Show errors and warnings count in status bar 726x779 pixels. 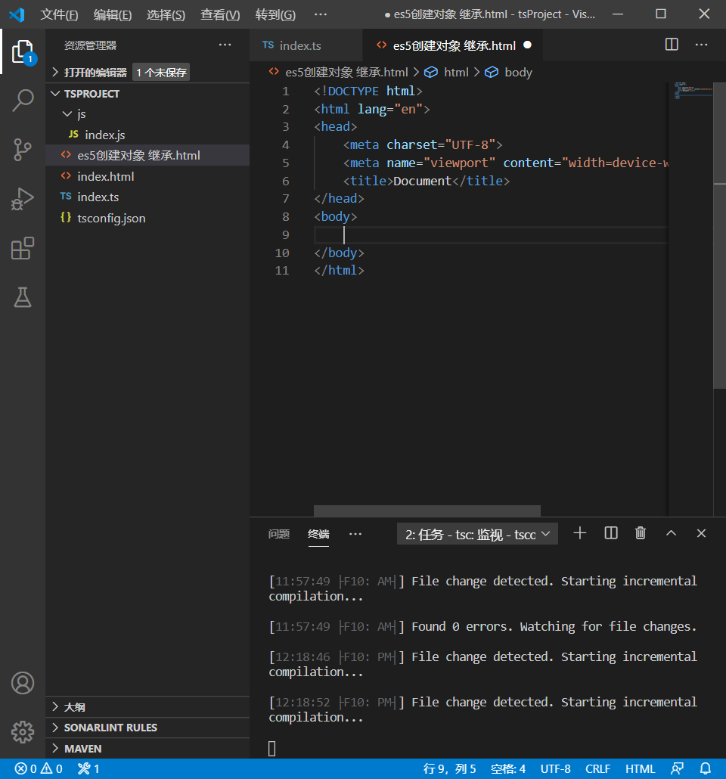click(39, 769)
